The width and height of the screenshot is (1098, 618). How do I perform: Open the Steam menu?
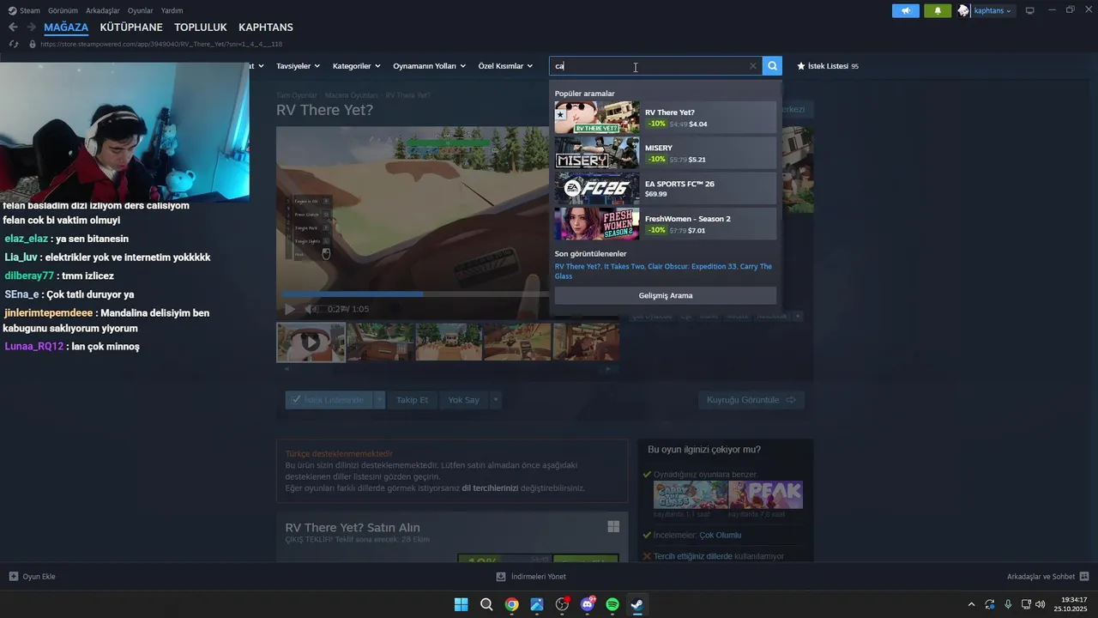click(24, 10)
